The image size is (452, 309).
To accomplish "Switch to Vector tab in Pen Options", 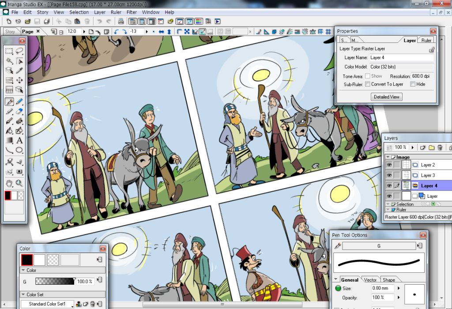I will click(370, 280).
